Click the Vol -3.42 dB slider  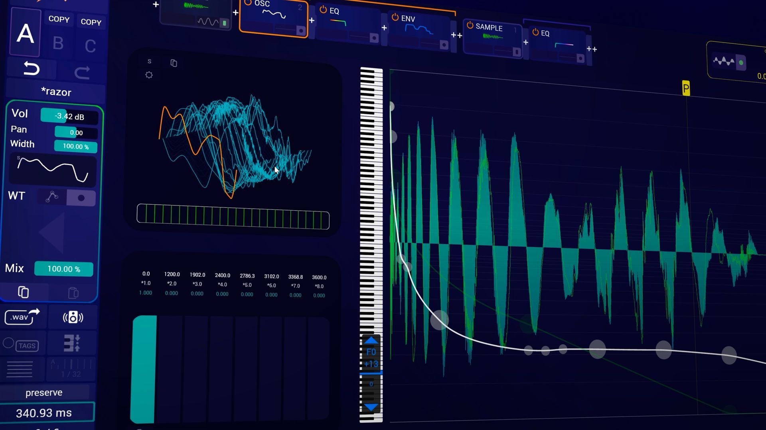[69, 116]
